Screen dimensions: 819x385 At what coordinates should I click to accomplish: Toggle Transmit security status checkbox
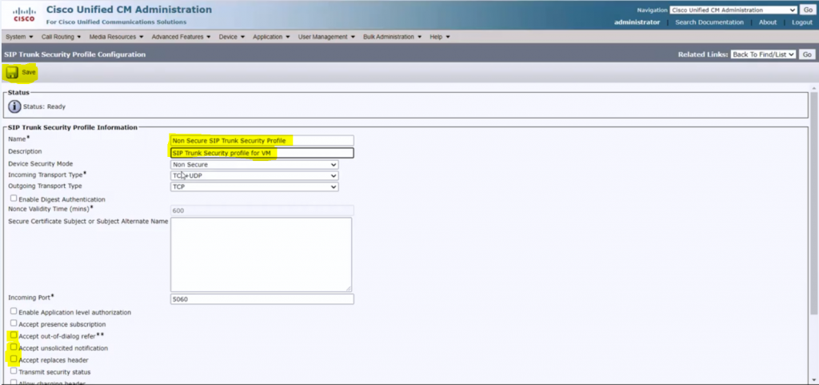(14, 371)
